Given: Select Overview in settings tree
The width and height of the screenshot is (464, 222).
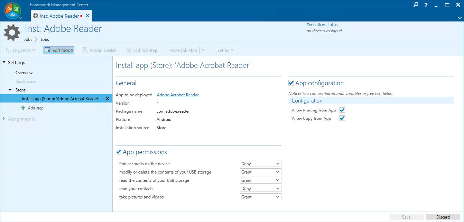Looking at the screenshot, I should point(24,73).
